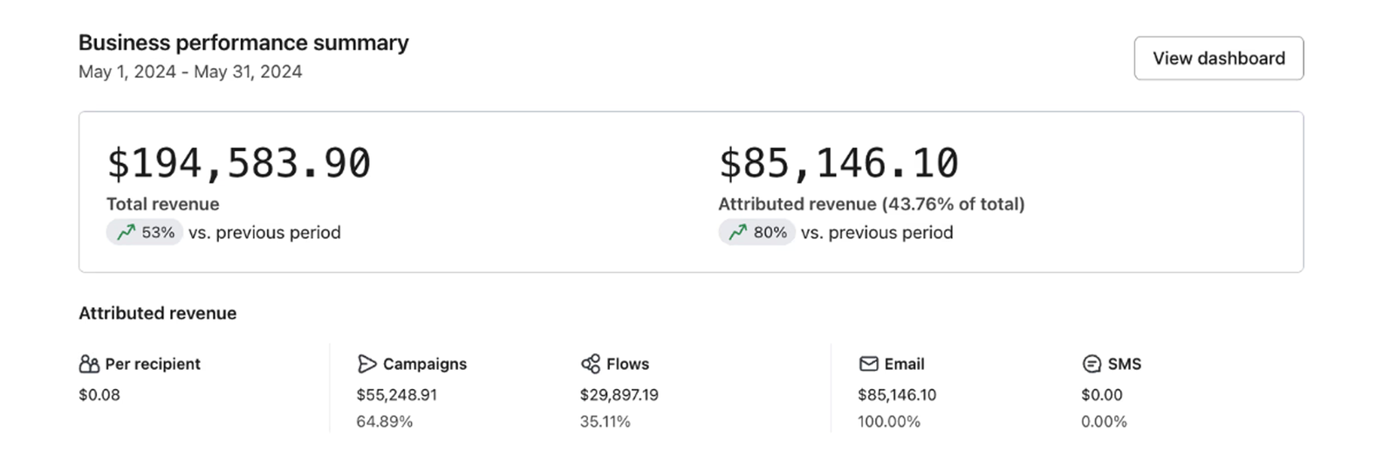Click the Email envelope icon
The image size is (1396, 472).
point(868,364)
